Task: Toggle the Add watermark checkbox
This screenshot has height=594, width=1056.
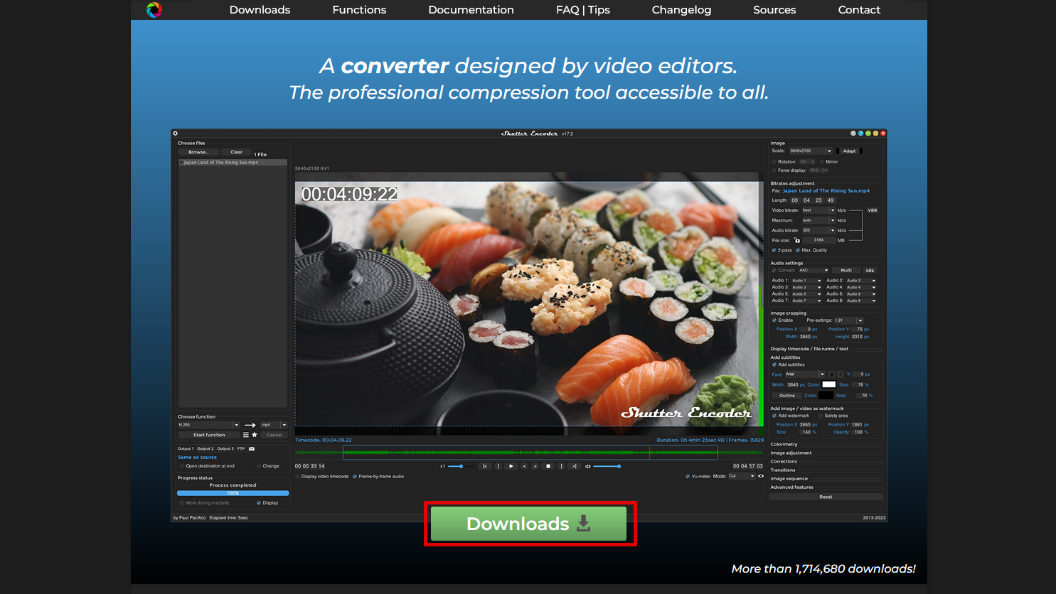Action: pyautogui.click(x=774, y=416)
